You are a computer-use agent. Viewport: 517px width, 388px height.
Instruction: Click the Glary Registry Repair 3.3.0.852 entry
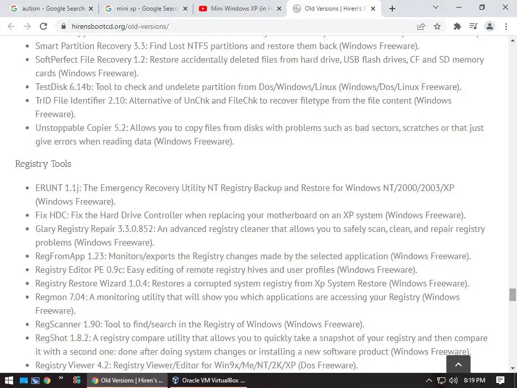coord(260,235)
